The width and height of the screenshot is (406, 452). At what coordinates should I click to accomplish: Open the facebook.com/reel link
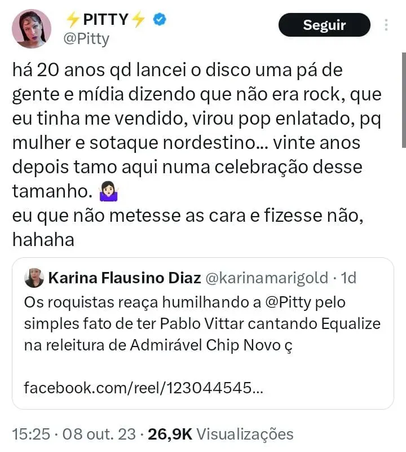143,389
